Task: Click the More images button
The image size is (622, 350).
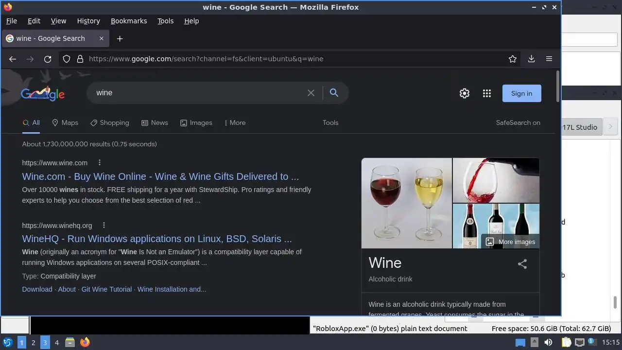Action: coord(510,242)
